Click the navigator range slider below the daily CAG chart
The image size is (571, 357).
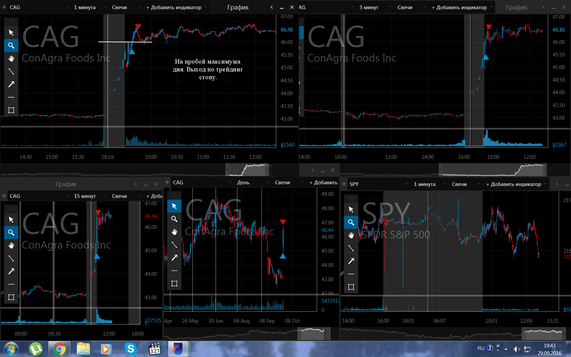pyautogui.click(x=314, y=334)
